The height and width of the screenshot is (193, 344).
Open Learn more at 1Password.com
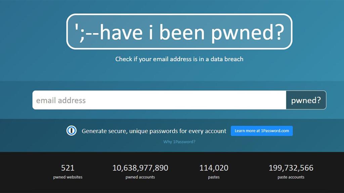point(262,131)
